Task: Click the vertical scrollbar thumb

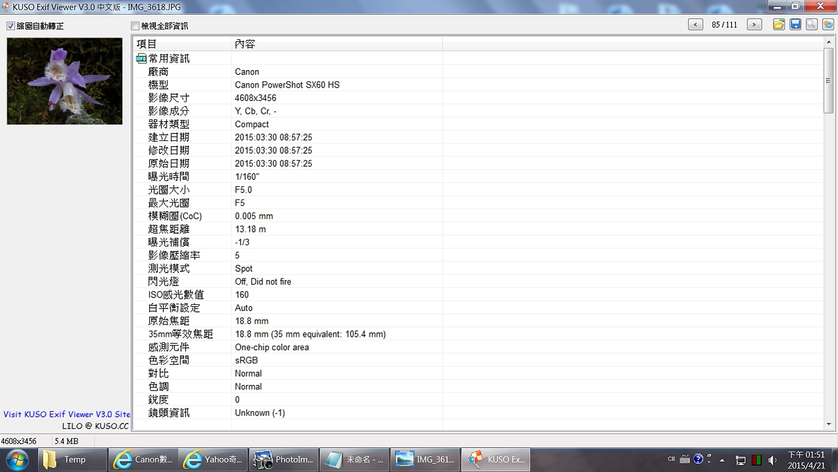Action: click(828, 81)
